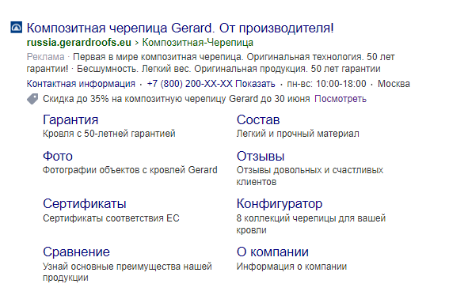Open the Состав sitelink
Image resolution: width=449 pixels, height=299 pixels.
coord(258,119)
